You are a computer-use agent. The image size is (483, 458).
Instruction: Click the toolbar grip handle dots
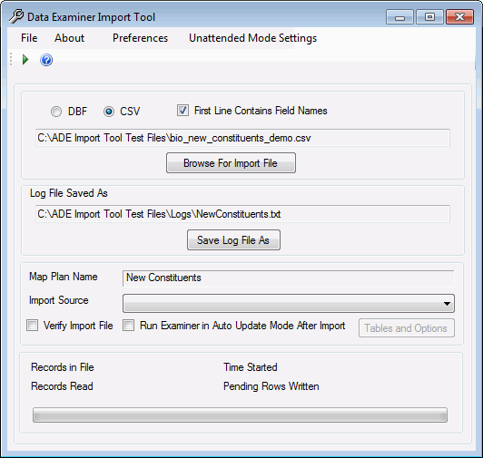click(11, 59)
